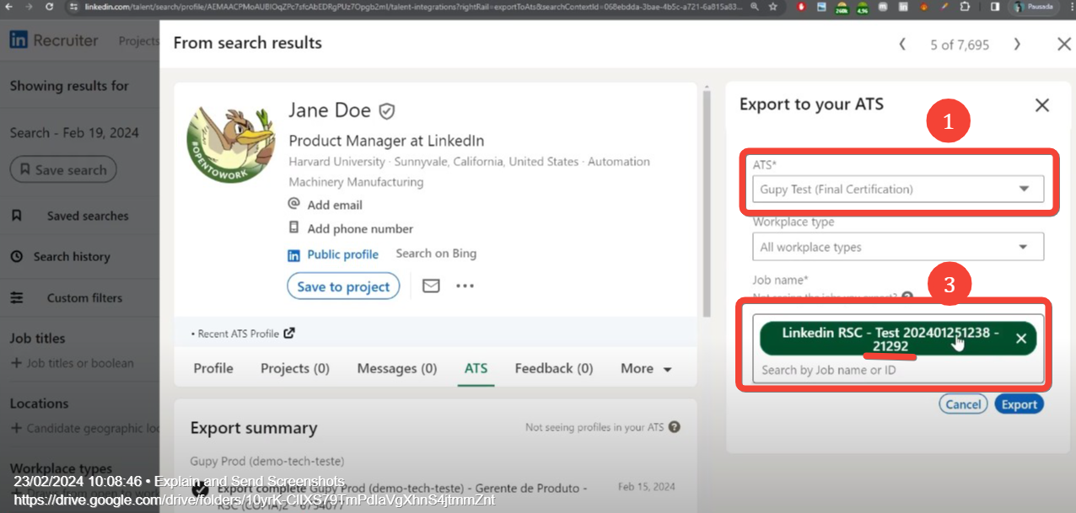Viewport: 1076px width, 513px height.
Task: Open the Search history clock icon
Action: [16, 256]
